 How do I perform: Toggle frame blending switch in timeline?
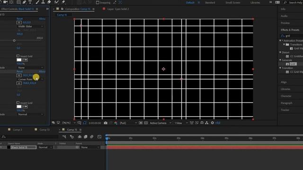coord(86,136)
